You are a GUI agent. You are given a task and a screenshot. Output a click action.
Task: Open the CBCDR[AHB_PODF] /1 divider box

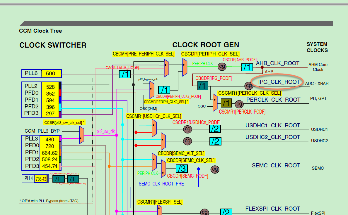click(x=247, y=67)
